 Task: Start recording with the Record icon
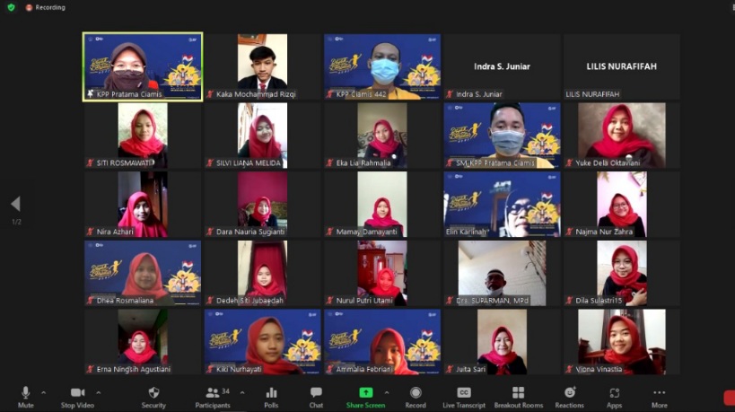(416, 396)
